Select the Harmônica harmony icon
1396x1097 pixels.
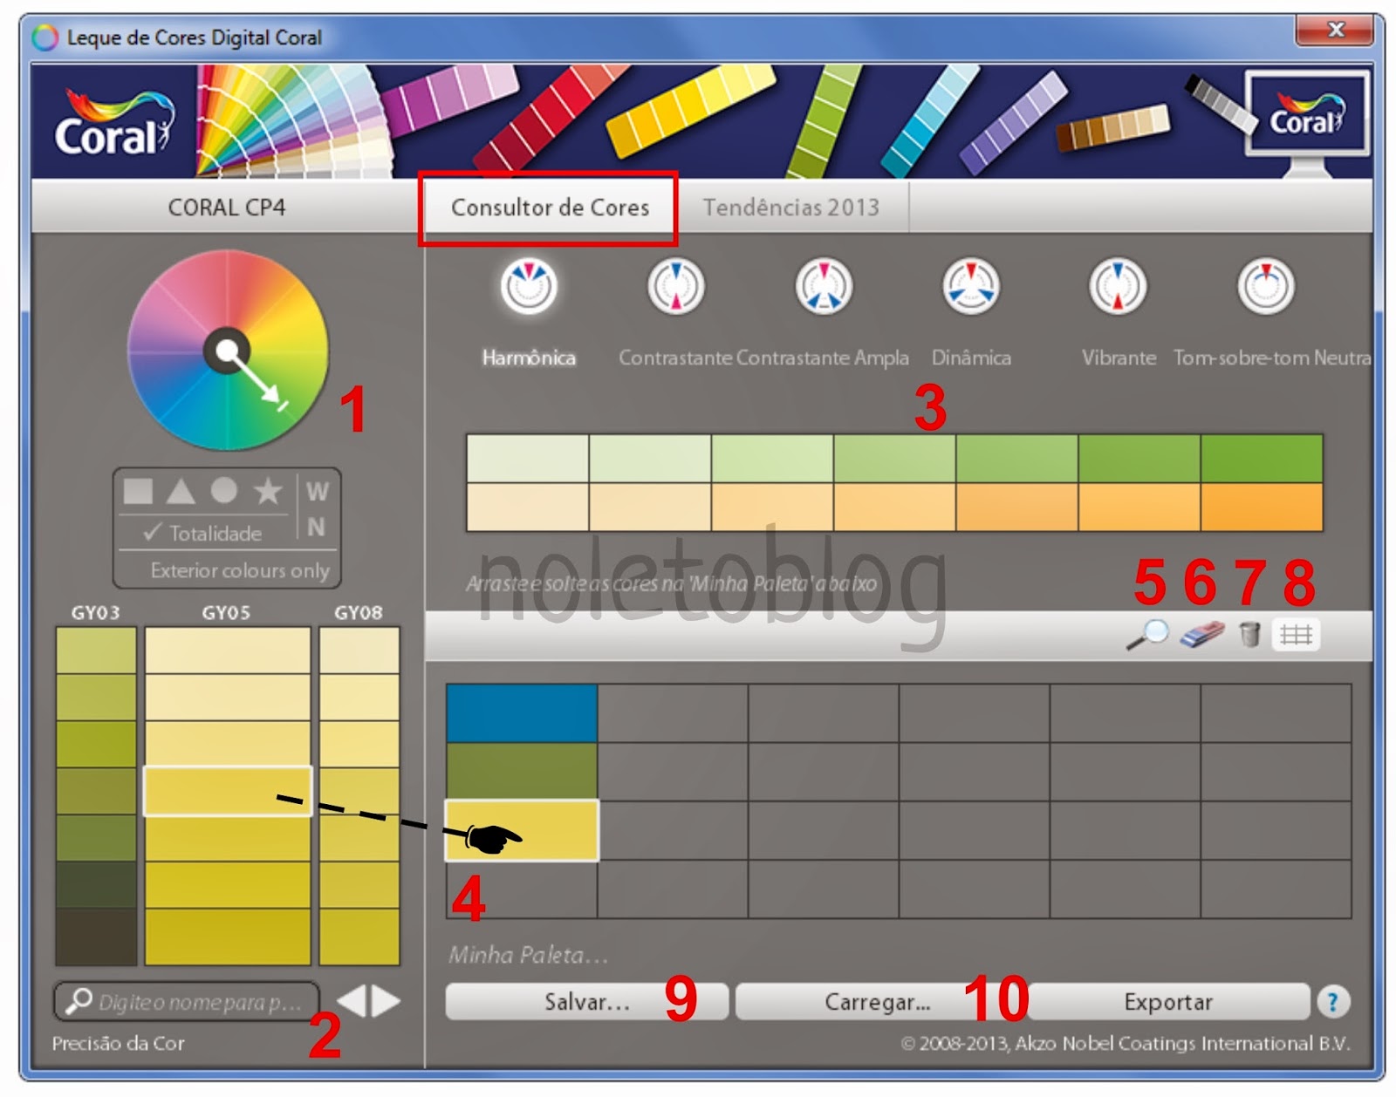click(528, 285)
